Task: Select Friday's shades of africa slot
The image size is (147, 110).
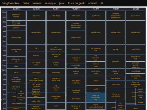Action: (116, 72)
